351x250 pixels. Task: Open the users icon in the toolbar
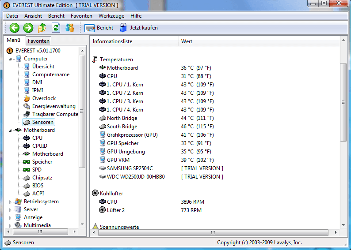click(69, 28)
